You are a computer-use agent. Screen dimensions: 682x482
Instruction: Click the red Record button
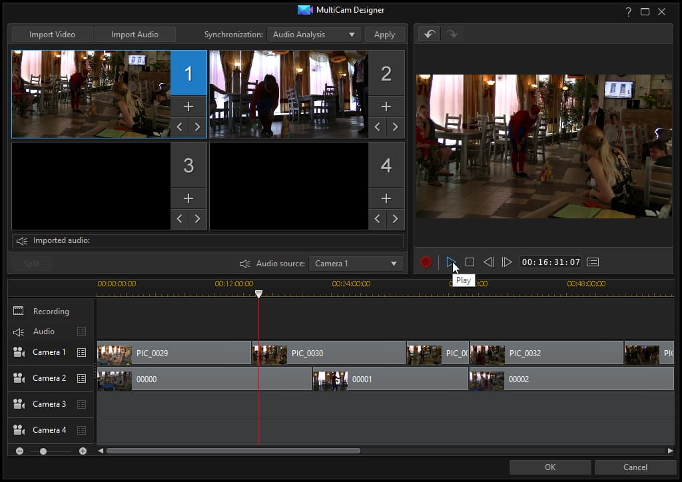pos(426,262)
